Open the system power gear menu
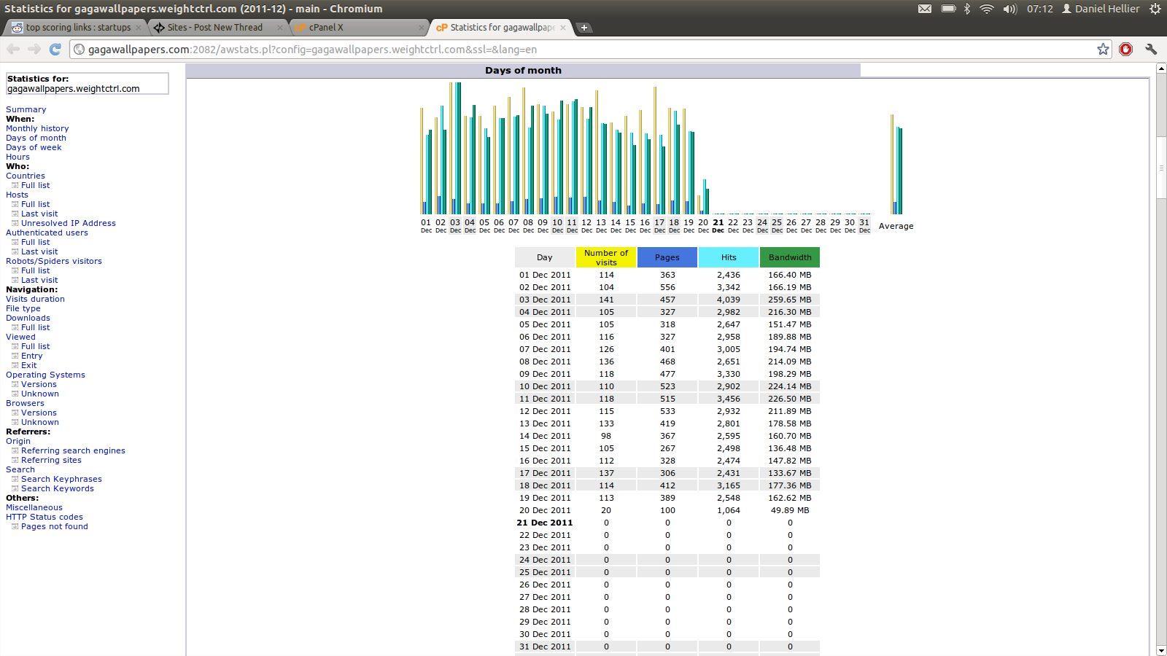The height and width of the screenshot is (656, 1167). tap(1155, 9)
